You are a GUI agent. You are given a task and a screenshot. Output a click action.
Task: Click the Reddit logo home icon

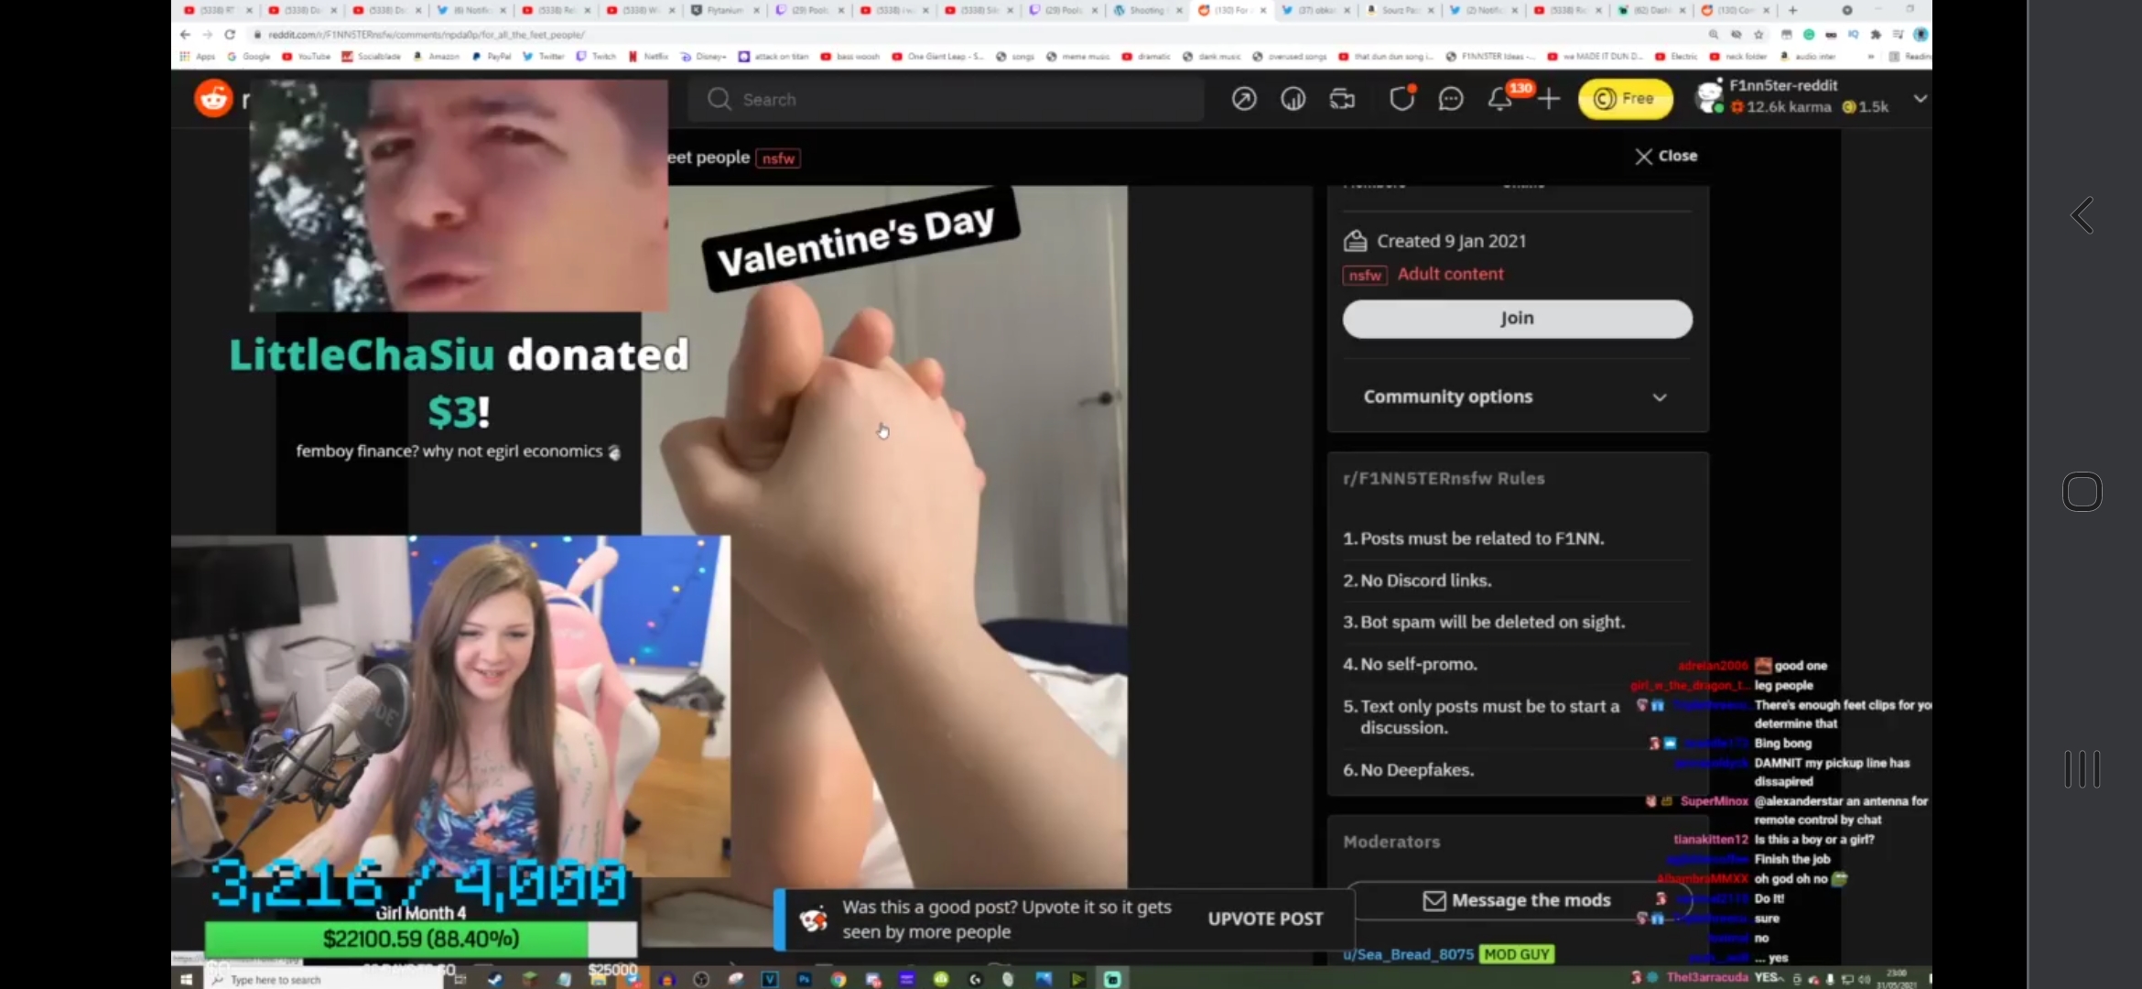(213, 98)
